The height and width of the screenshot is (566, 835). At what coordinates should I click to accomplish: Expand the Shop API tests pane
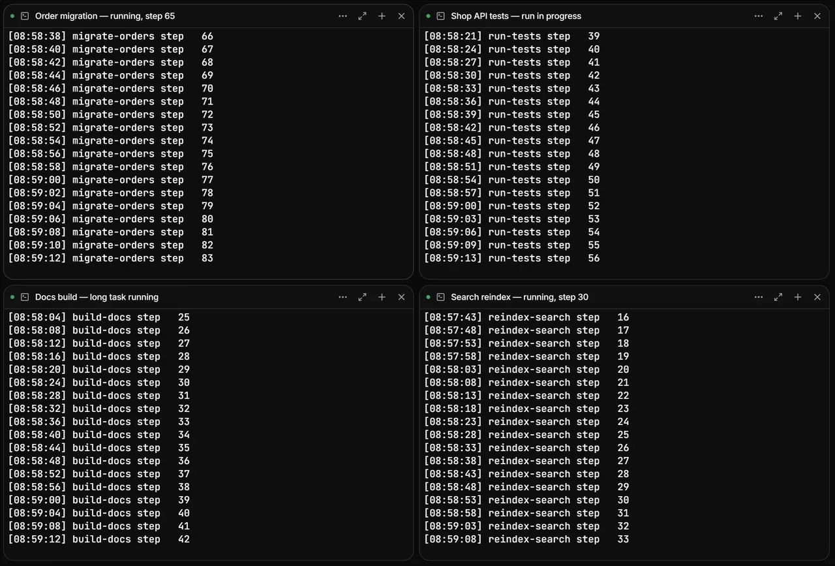(778, 16)
